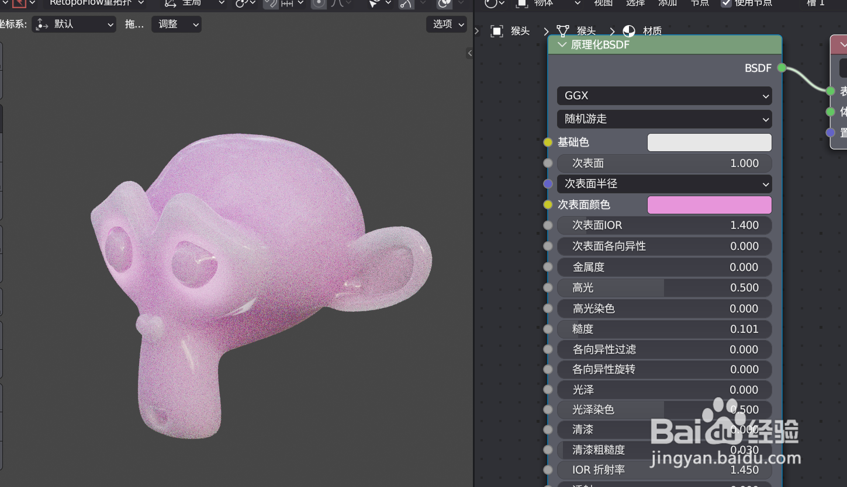Toggle the snapping magnet icon

tap(270, 3)
